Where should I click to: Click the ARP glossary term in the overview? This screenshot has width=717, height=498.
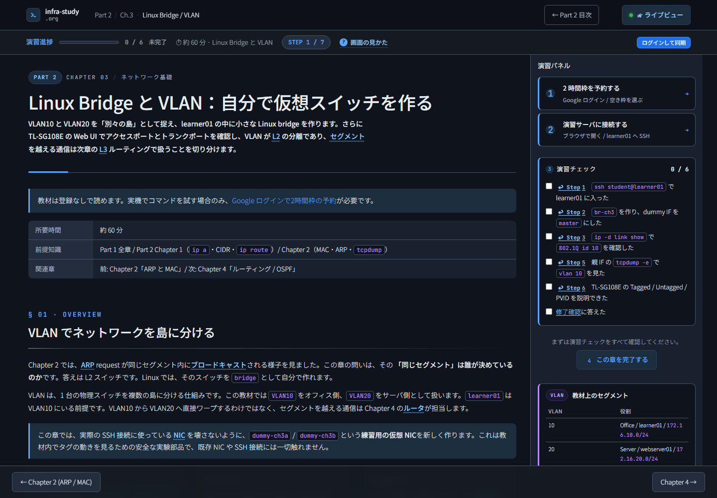coord(88,365)
